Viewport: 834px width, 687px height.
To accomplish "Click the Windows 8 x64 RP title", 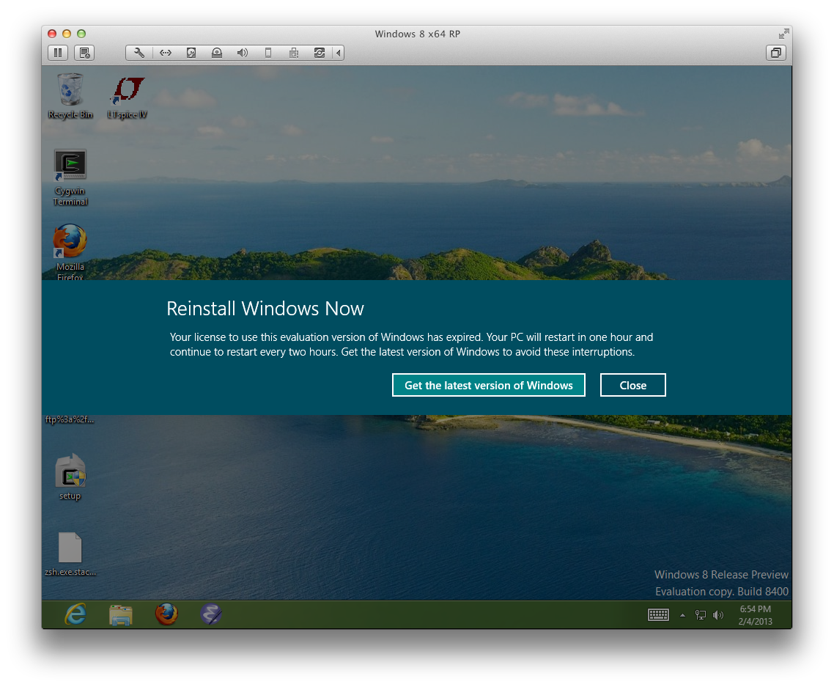I will [x=418, y=34].
